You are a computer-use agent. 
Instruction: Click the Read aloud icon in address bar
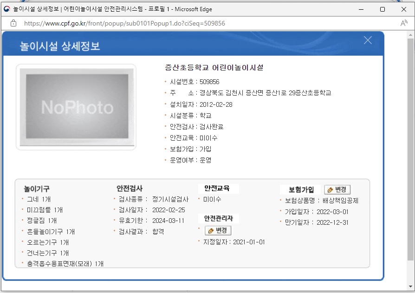point(403,23)
